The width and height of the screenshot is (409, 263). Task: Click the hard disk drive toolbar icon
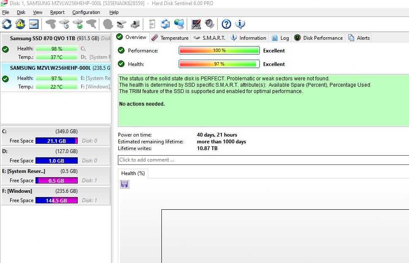[x=34, y=24]
